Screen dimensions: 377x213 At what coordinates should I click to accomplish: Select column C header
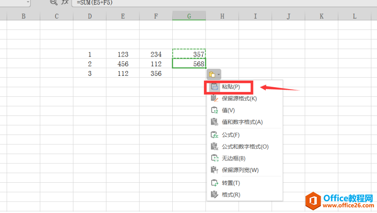point(57,16)
